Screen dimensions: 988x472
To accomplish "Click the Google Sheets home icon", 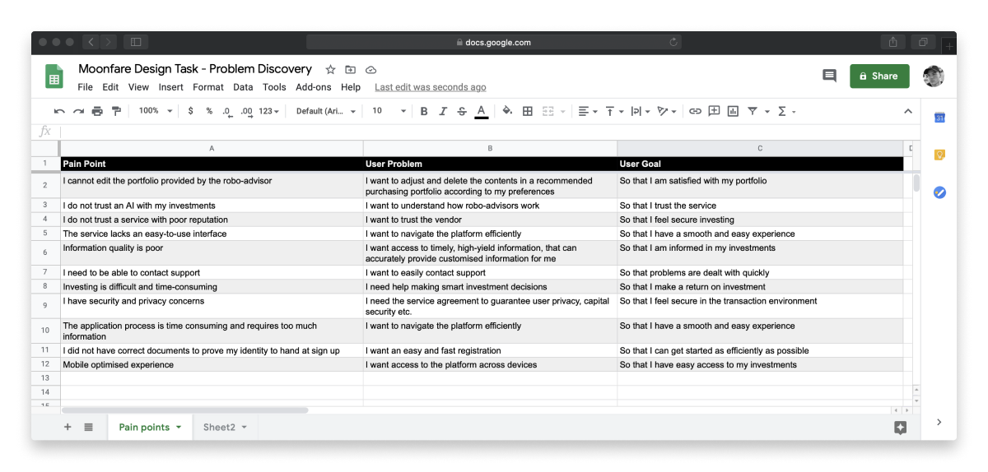I will click(54, 76).
